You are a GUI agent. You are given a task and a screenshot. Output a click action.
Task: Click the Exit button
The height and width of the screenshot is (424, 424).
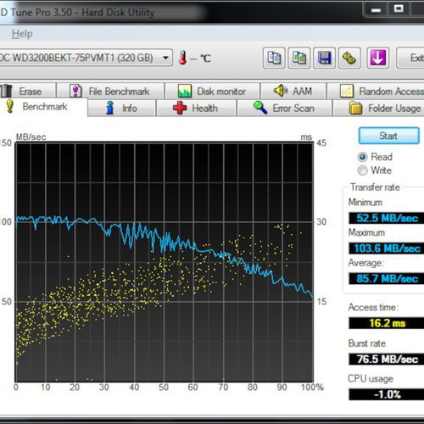coord(410,58)
